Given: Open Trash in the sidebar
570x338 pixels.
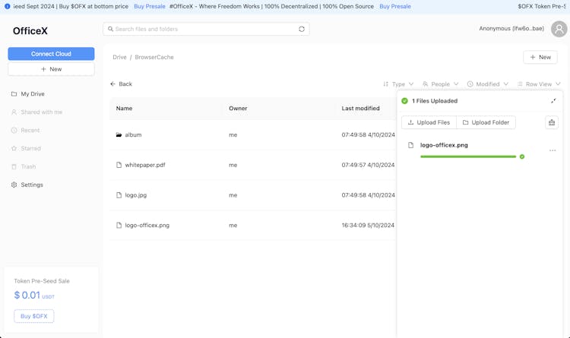Looking at the screenshot, I should [x=28, y=166].
